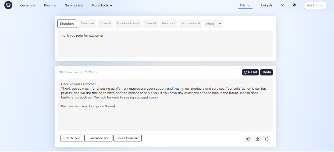The image size is (334, 152).
Task: Select the Casual tone tab
Action: [x=105, y=24]
